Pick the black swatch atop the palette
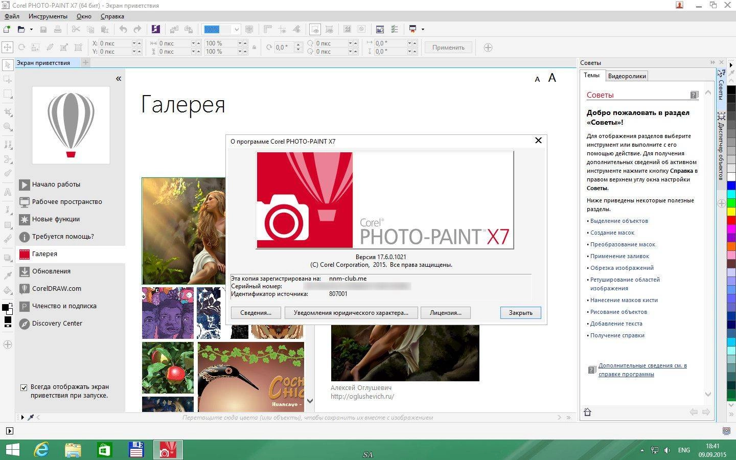The width and height of the screenshot is (736, 460). tap(731, 90)
